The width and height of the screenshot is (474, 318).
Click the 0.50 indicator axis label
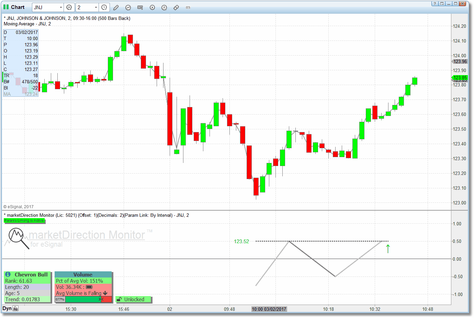(457, 241)
